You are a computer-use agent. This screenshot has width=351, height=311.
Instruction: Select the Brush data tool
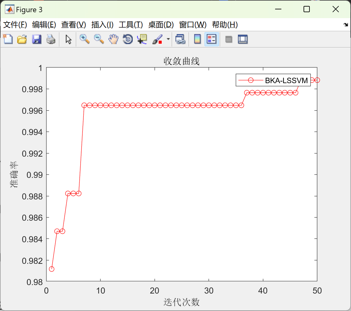[157, 39]
